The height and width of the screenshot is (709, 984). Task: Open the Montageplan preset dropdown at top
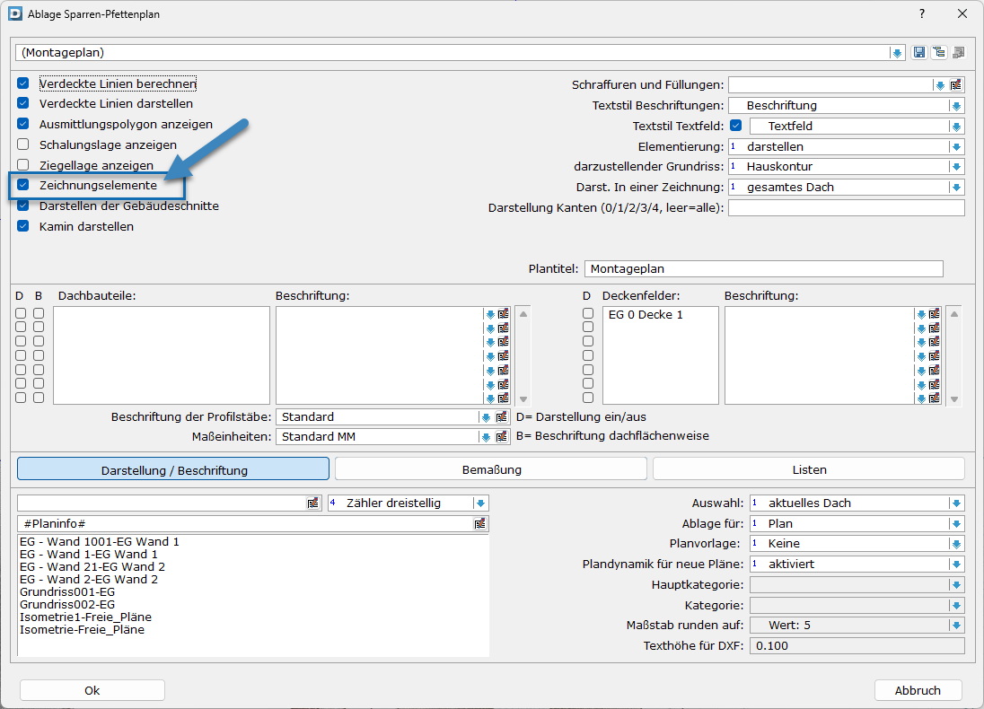[x=896, y=53]
